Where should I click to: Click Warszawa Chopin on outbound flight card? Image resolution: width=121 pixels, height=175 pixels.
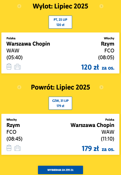pyautogui.click(x=28, y=44)
